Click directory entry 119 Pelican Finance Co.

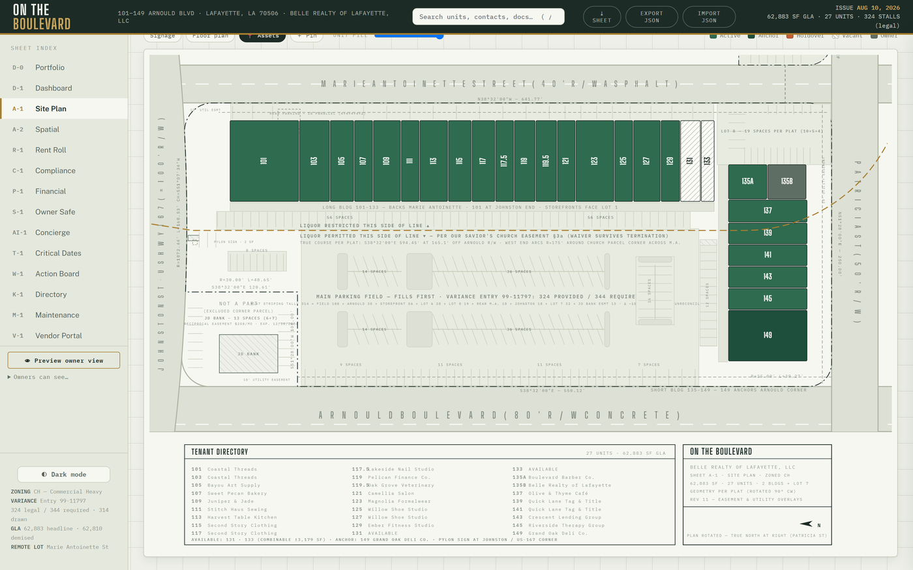pos(391,477)
